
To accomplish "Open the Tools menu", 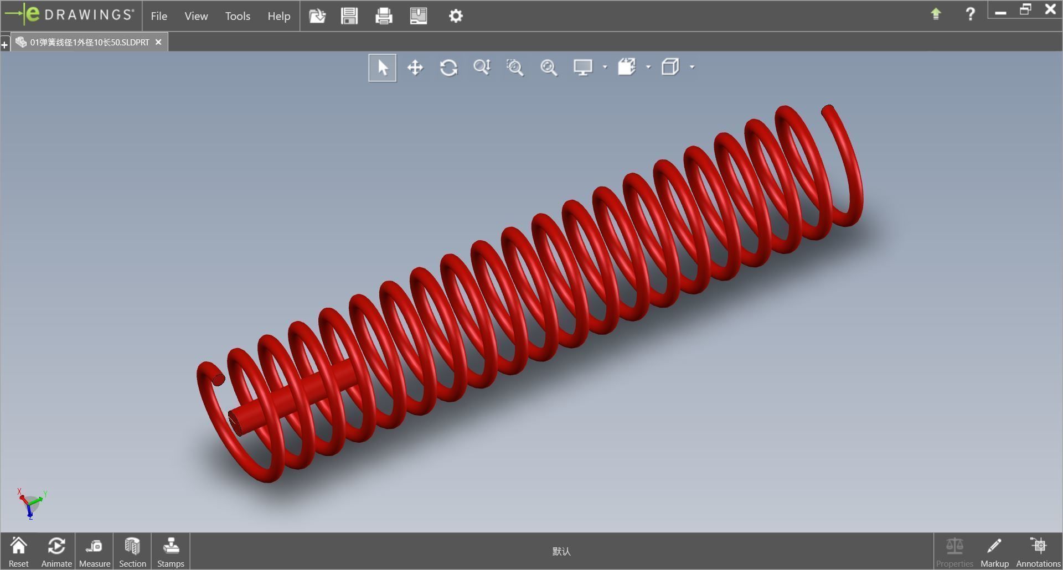I will 238,16.
